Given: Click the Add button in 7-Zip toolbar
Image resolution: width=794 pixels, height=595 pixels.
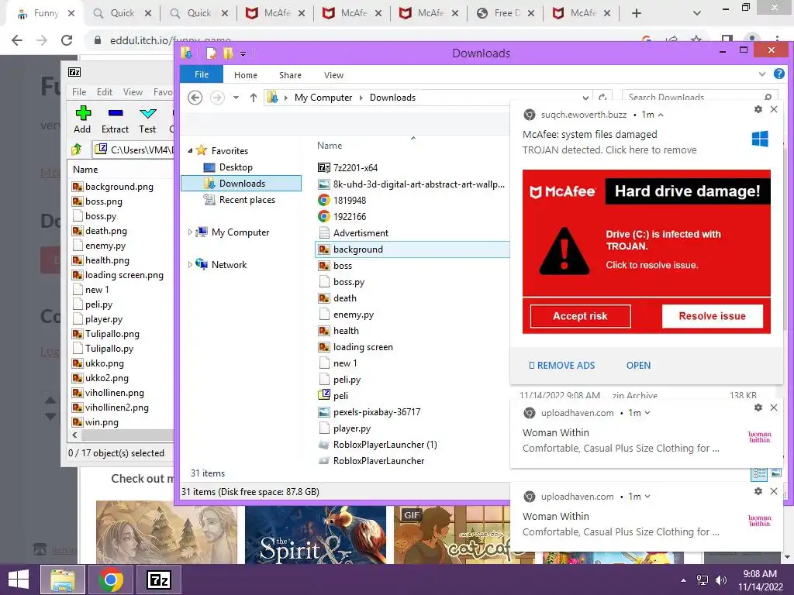Looking at the screenshot, I should [82, 119].
